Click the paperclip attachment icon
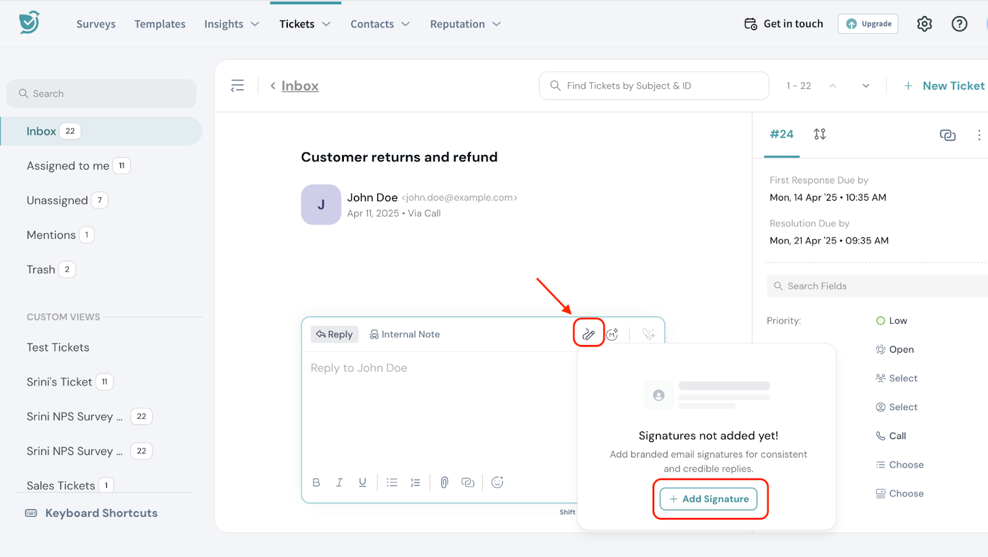 (x=444, y=482)
